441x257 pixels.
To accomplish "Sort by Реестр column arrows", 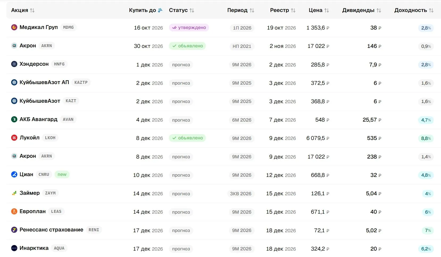I will tap(293, 10).
